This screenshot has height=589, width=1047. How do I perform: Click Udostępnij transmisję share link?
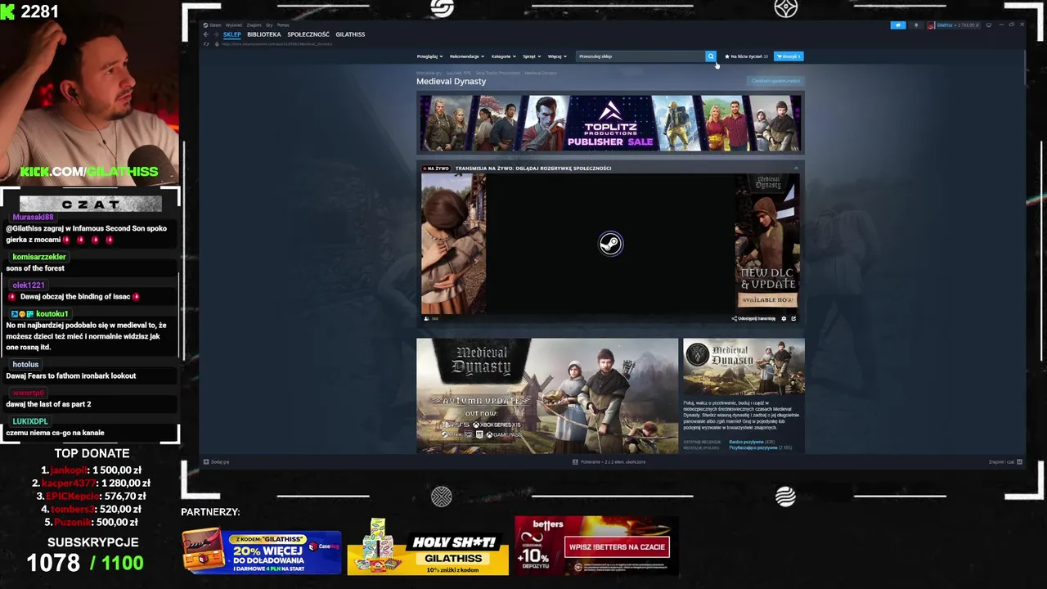[753, 318]
